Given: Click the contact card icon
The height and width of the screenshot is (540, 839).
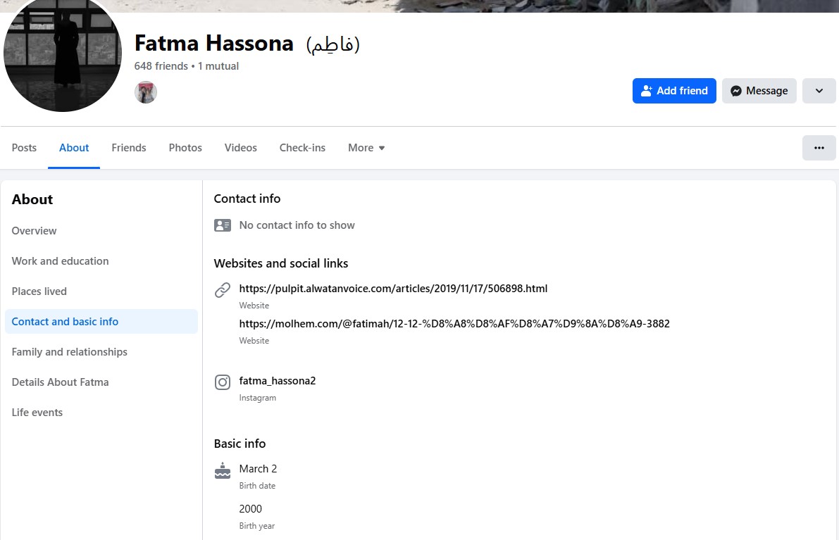Looking at the screenshot, I should click(x=223, y=225).
